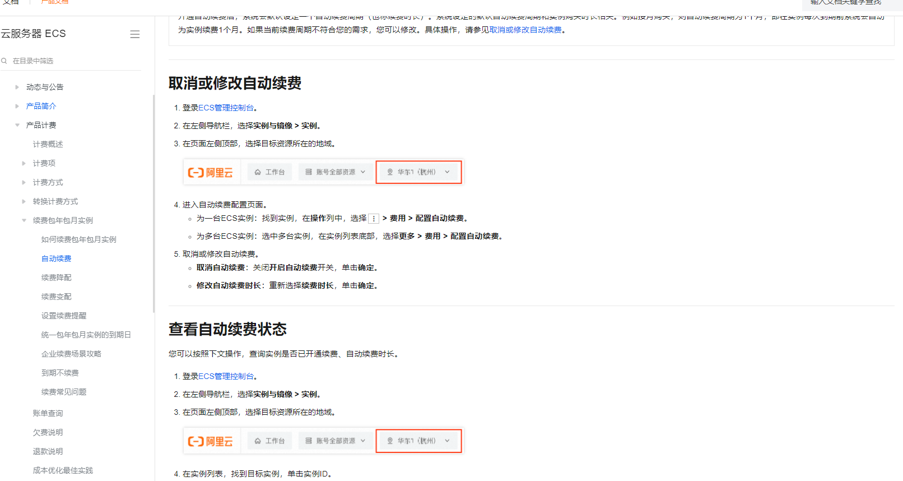
Task: Focus the 在目录中筛选 catalog filter field
Action: tap(71, 61)
